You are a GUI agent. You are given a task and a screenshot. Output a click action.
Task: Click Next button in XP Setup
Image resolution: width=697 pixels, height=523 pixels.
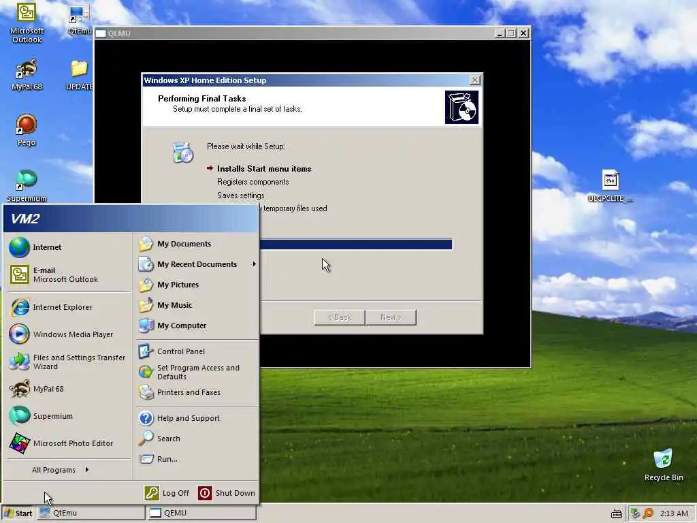click(x=391, y=317)
